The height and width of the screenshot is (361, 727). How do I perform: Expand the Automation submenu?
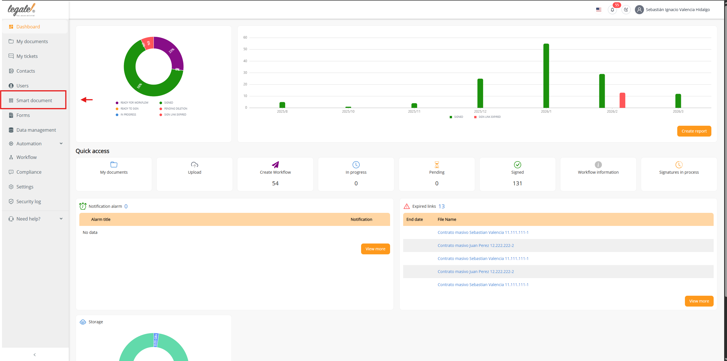pos(61,144)
